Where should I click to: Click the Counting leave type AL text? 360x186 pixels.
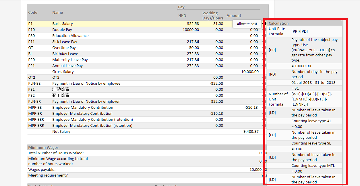tap(311, 121)
